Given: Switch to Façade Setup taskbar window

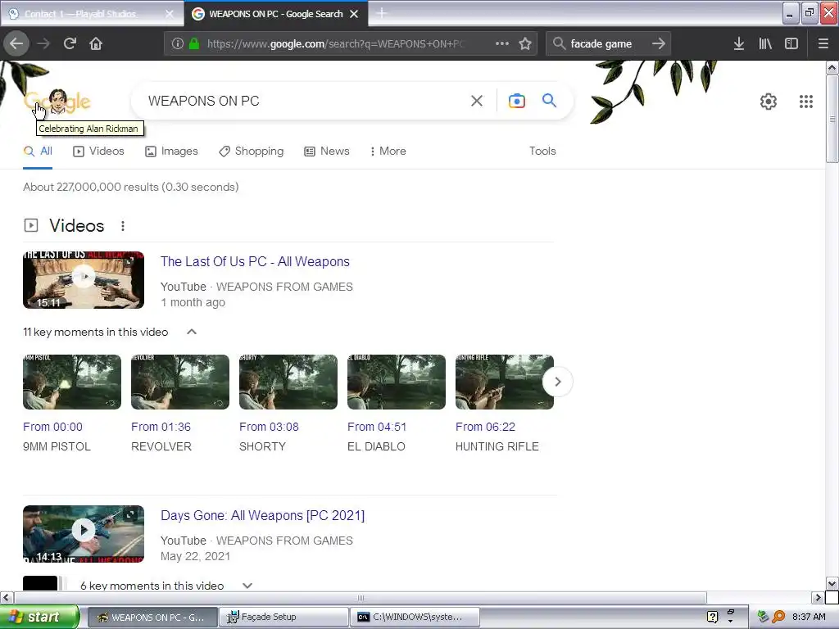Looking at the screenshot, I should tap(283, 617).
